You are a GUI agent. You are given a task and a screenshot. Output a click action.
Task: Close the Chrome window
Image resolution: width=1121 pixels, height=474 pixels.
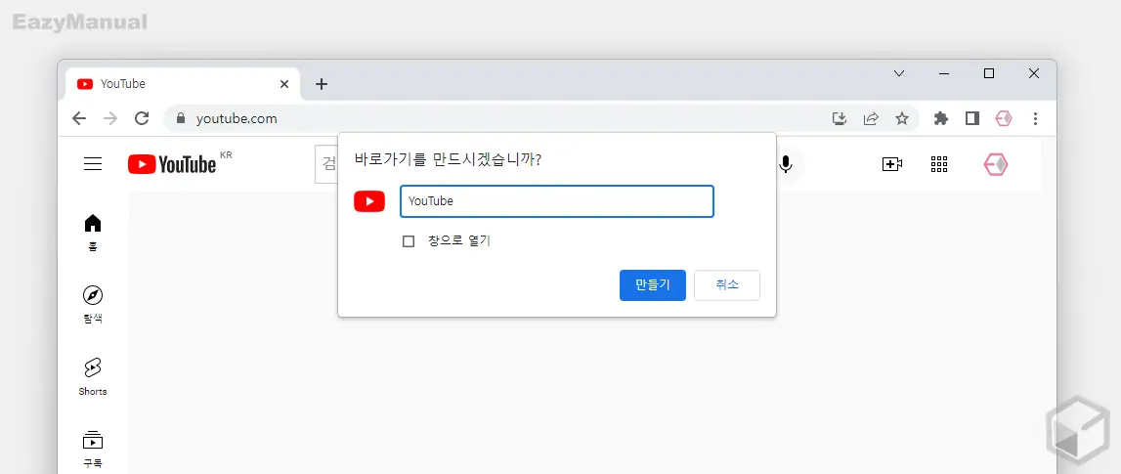click(x=1034, y=73)
